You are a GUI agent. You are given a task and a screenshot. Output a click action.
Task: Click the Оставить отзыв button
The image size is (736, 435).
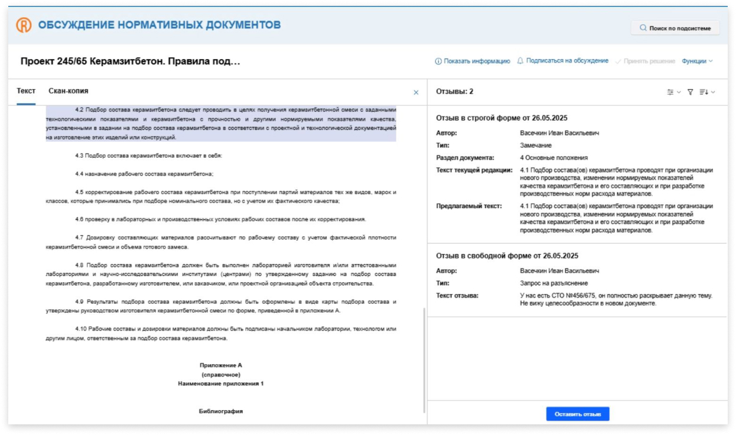[x=578, y=414]
